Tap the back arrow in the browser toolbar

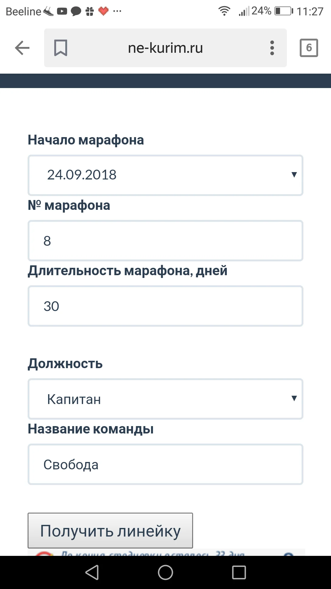[x=21, y=48]
